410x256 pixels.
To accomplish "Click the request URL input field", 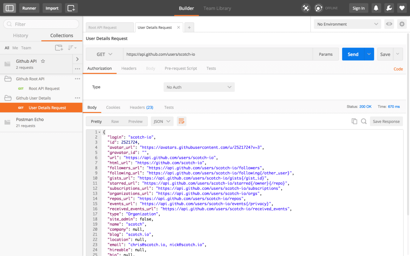I will 218,54.
